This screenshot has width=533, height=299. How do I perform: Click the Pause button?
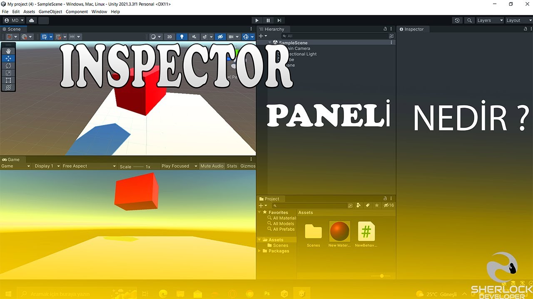268,20
